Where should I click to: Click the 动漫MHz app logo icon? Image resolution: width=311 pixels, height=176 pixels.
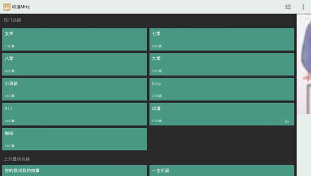(x=6, y=7)
